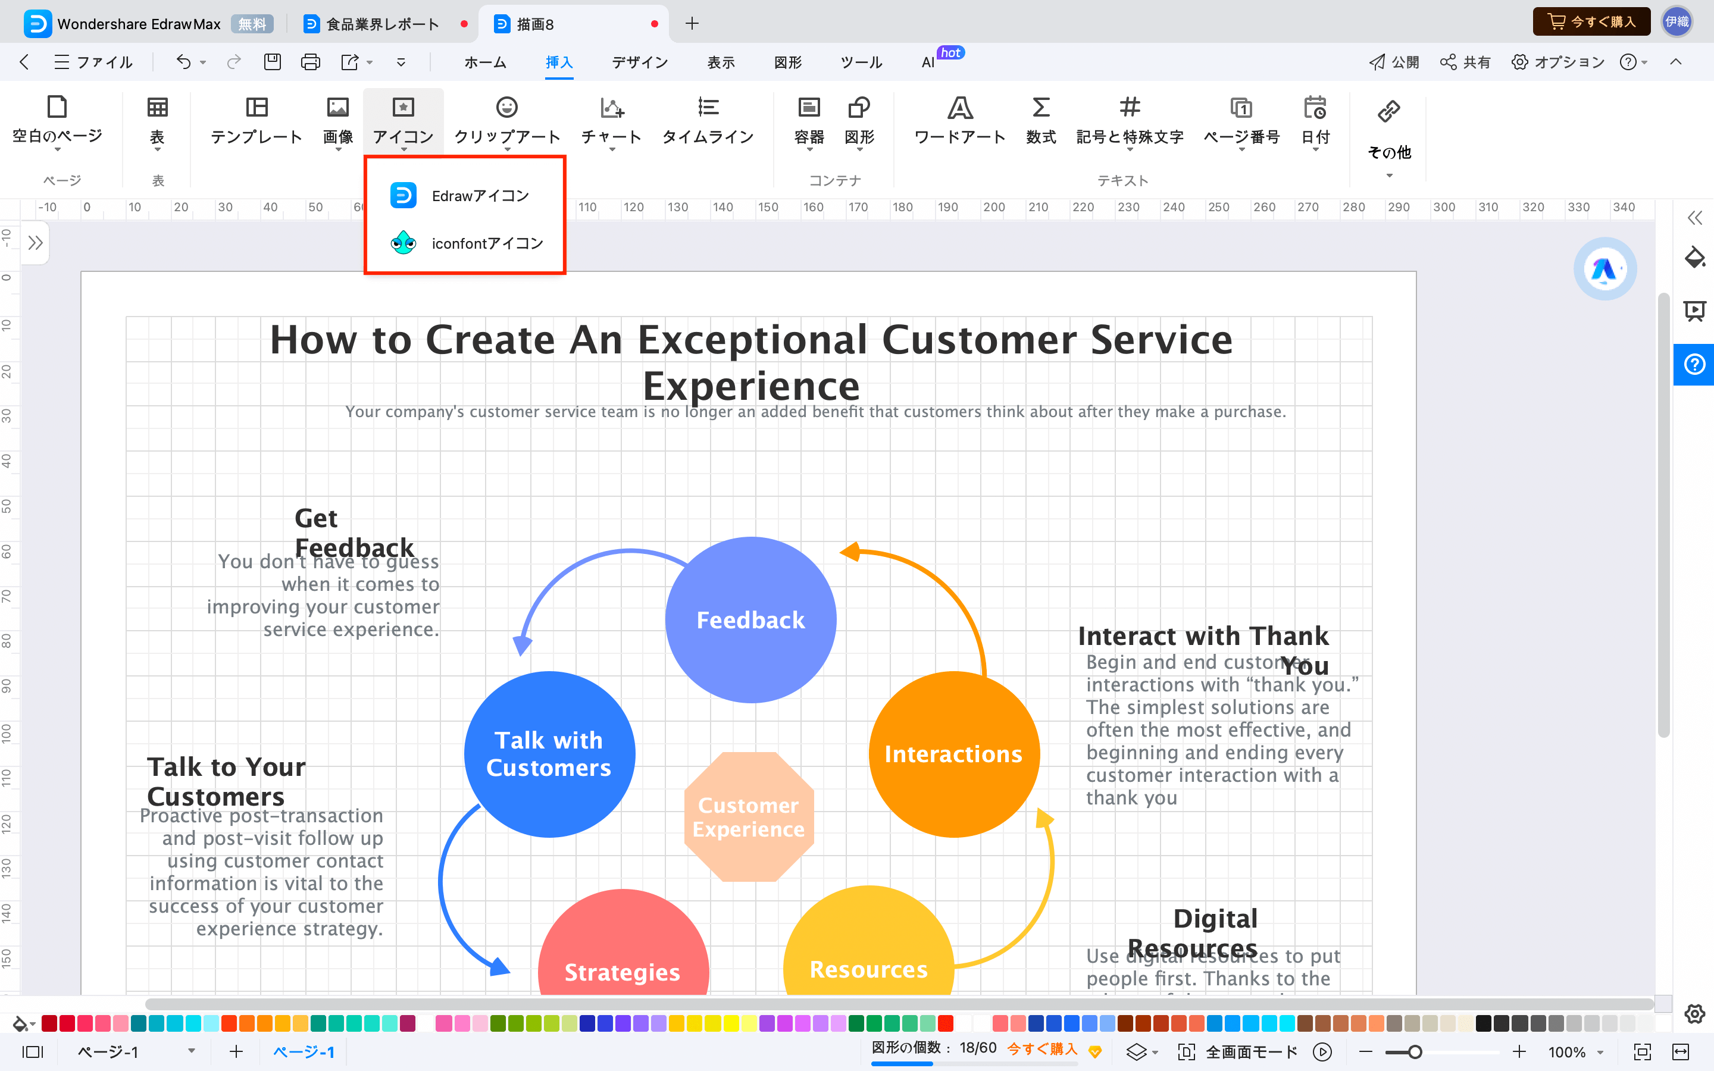Viewport: 1714px width, 1071px height.
Task: Collapse the right sidebar panel chevron
Action: (1694, 217)
